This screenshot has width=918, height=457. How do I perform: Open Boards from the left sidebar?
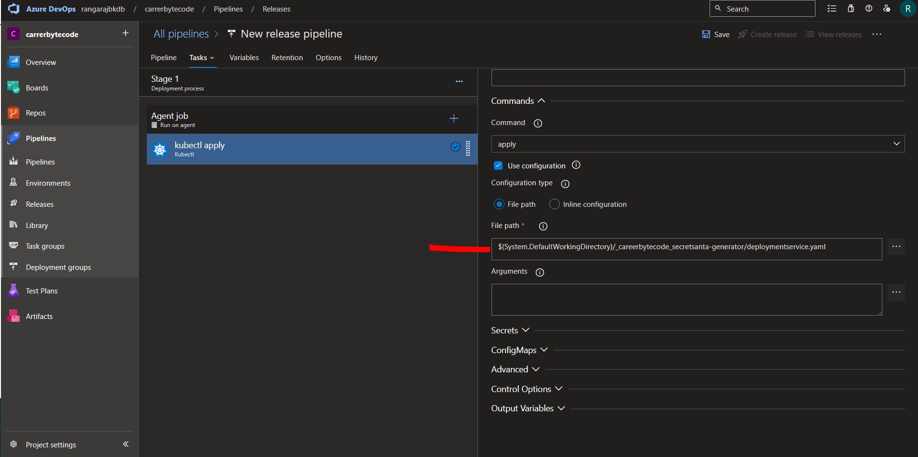point(37,88)
